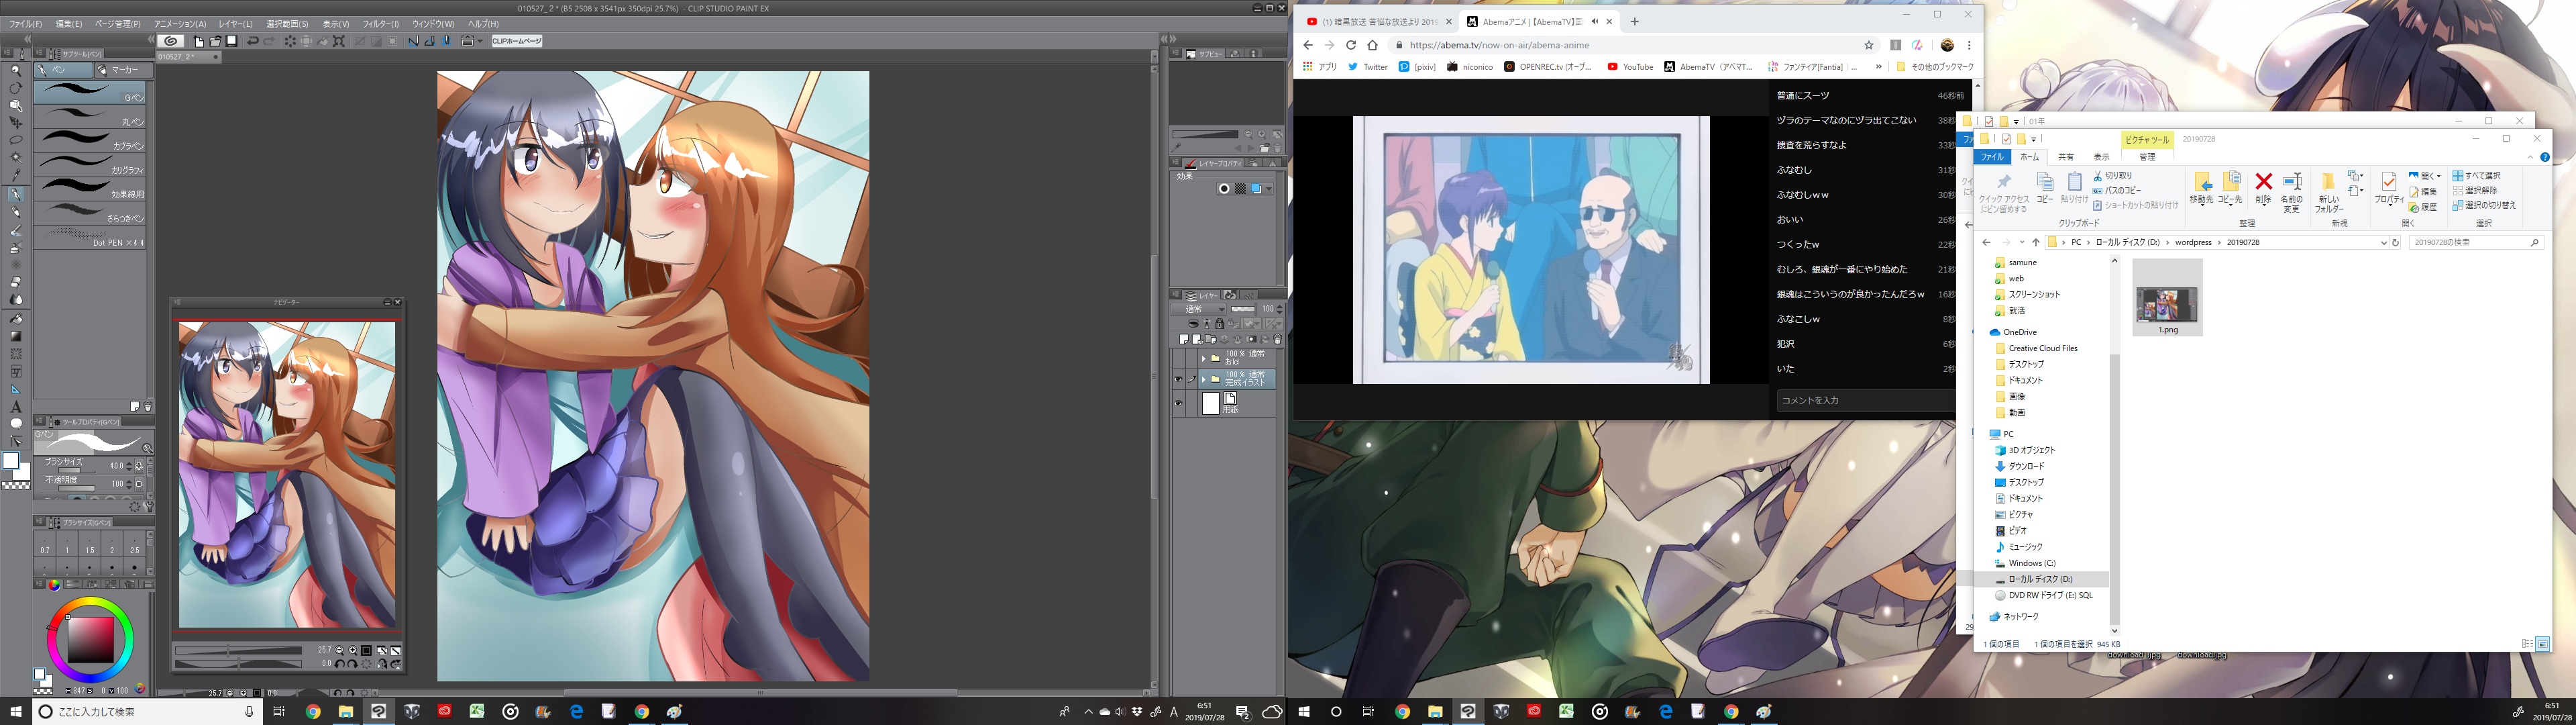Open the layer blend mode 通常 dropdown

tap(1199, 310)
